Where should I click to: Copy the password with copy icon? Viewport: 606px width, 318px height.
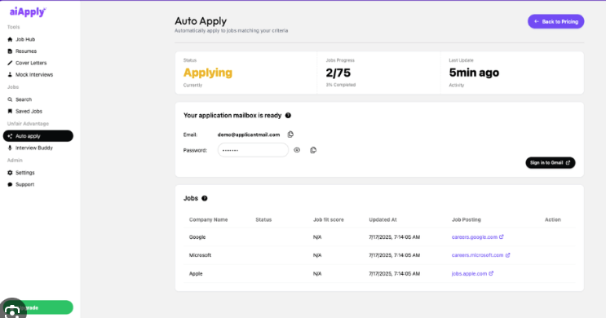[x=313, y=150]
